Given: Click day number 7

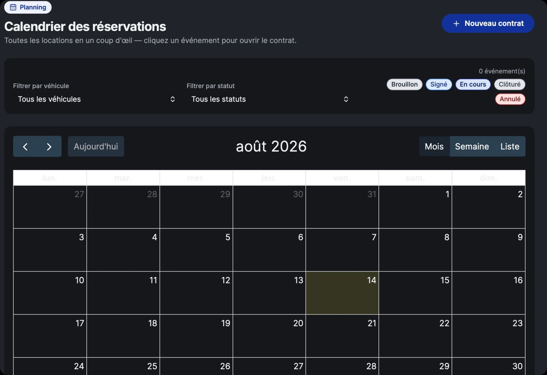Looking at the screenshot, I should [x=374, y=237].
